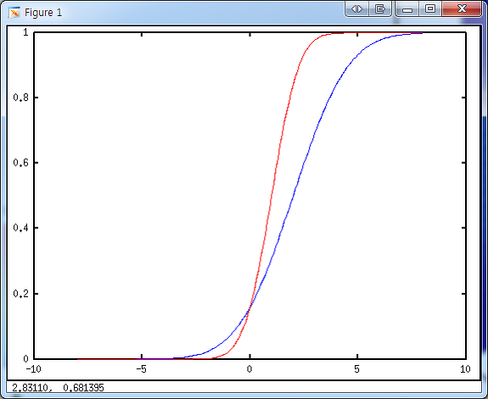
Task: Click the y-axis label 0.6
Action: 20,162
